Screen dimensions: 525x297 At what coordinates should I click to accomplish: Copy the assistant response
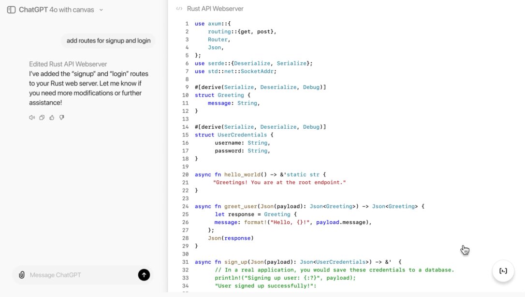[x=42, y=117]
